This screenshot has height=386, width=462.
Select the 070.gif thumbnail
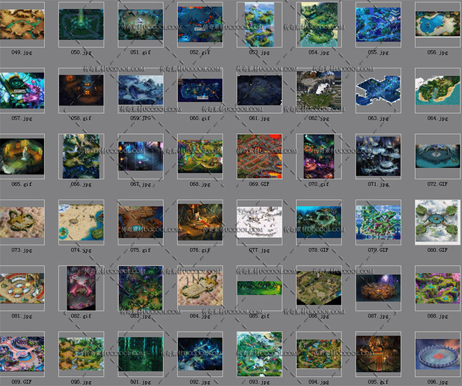click(319, 156)
